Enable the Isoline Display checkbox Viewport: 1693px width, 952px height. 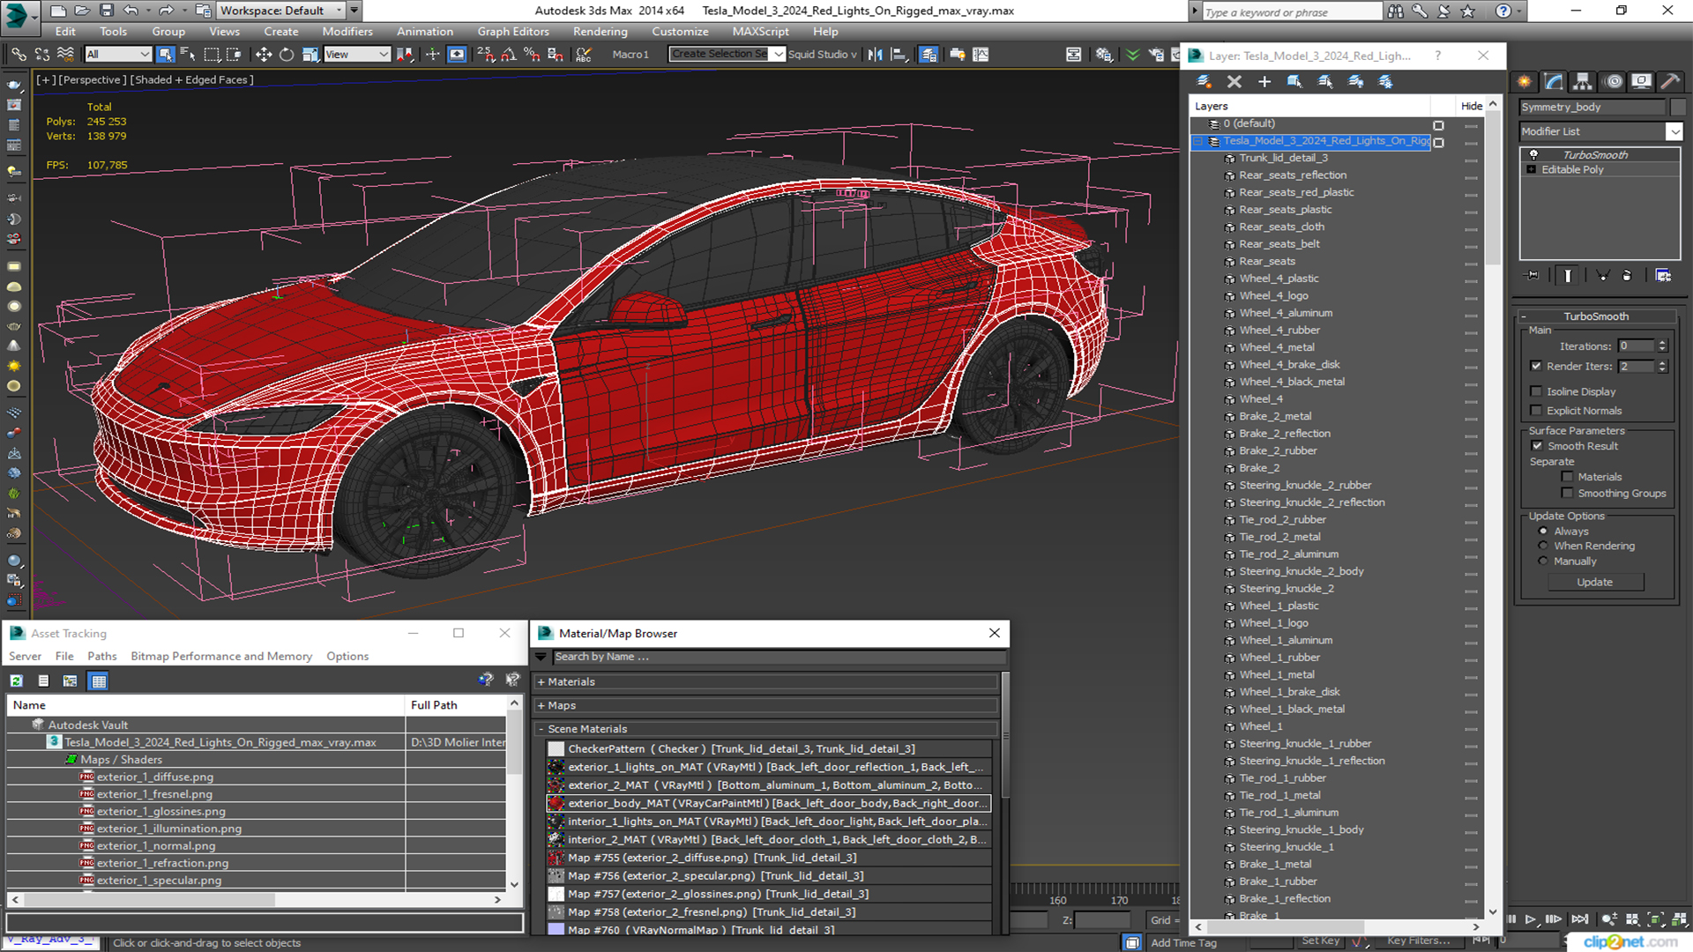[x=1536, y=391]
